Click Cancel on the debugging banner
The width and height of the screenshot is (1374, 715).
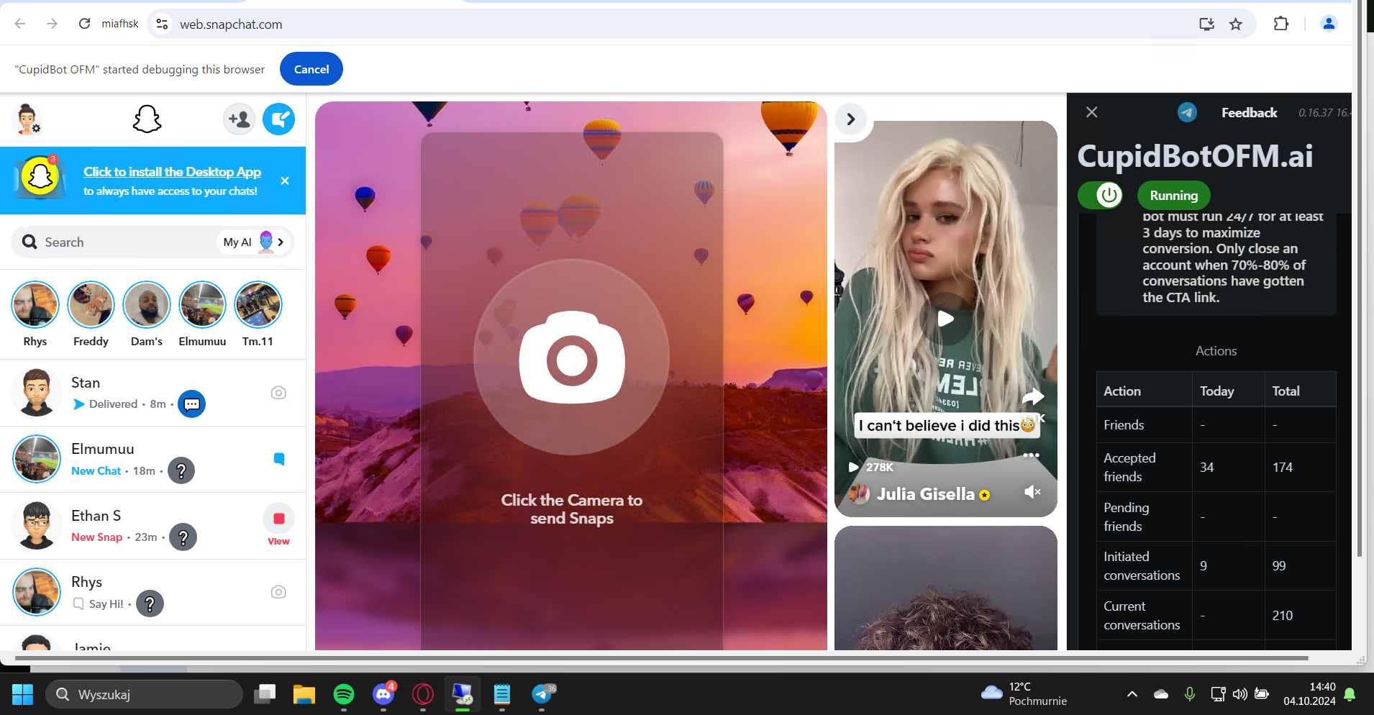311,69
